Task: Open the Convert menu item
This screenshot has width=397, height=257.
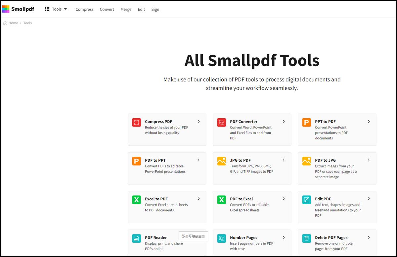Action: click(x=107, y=9)
